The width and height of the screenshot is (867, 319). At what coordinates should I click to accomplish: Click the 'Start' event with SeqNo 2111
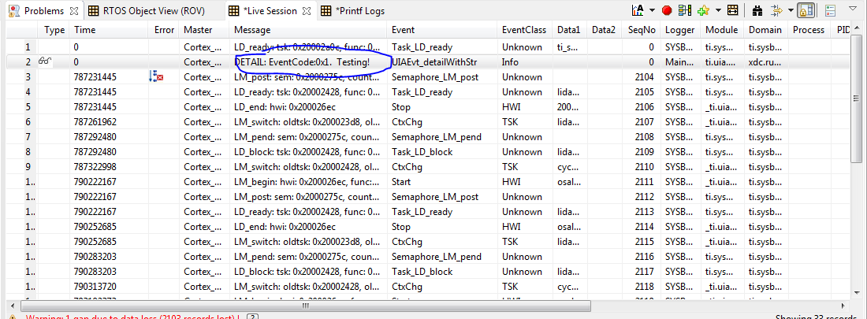pyautogui.click(x=401, y=181)
